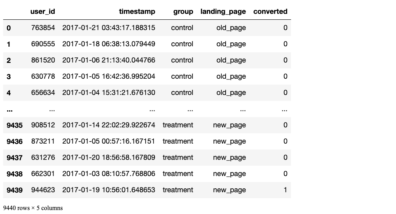Select row index 2
This screenshot has width=396, height=214.
[x=9, y=61]
